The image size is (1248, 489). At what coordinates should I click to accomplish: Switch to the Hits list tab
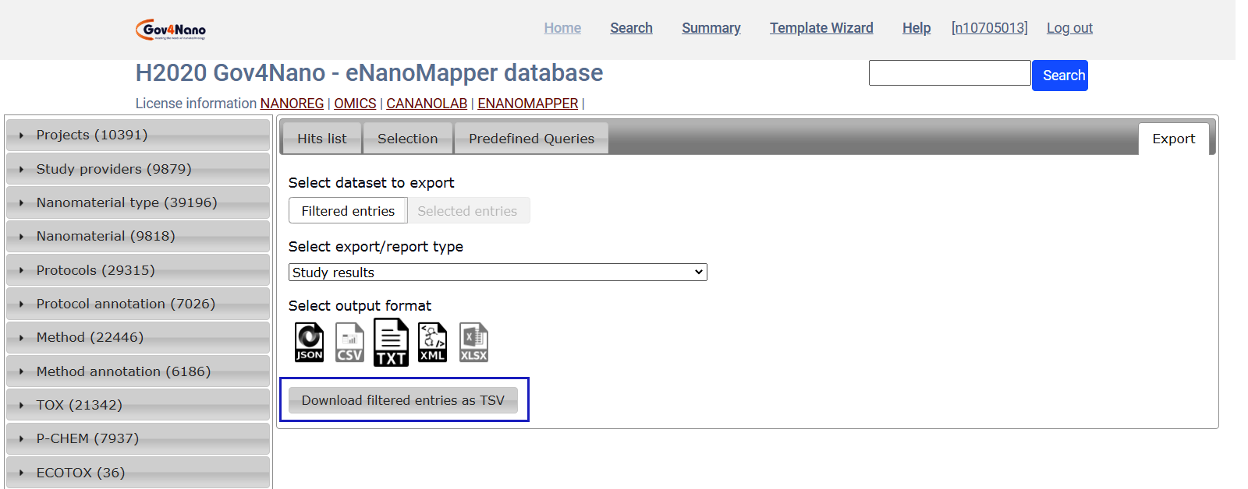[x=321, y=139]
